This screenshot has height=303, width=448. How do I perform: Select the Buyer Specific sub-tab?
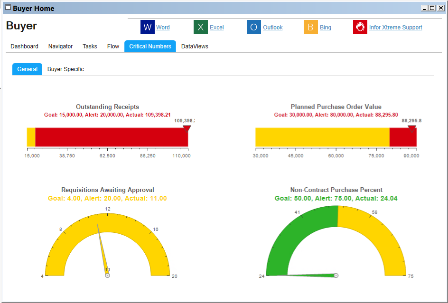tap(65, 69)
